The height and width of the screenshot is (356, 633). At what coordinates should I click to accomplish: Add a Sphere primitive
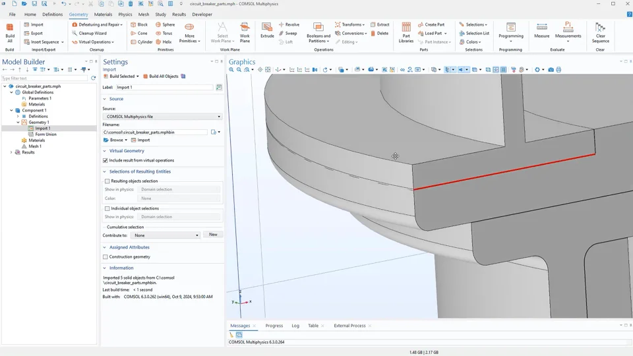click(165, 24)
